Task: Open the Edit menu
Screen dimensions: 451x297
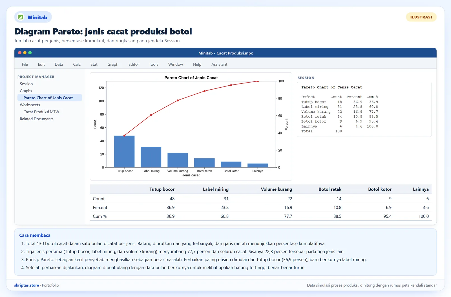Action: 41,64
